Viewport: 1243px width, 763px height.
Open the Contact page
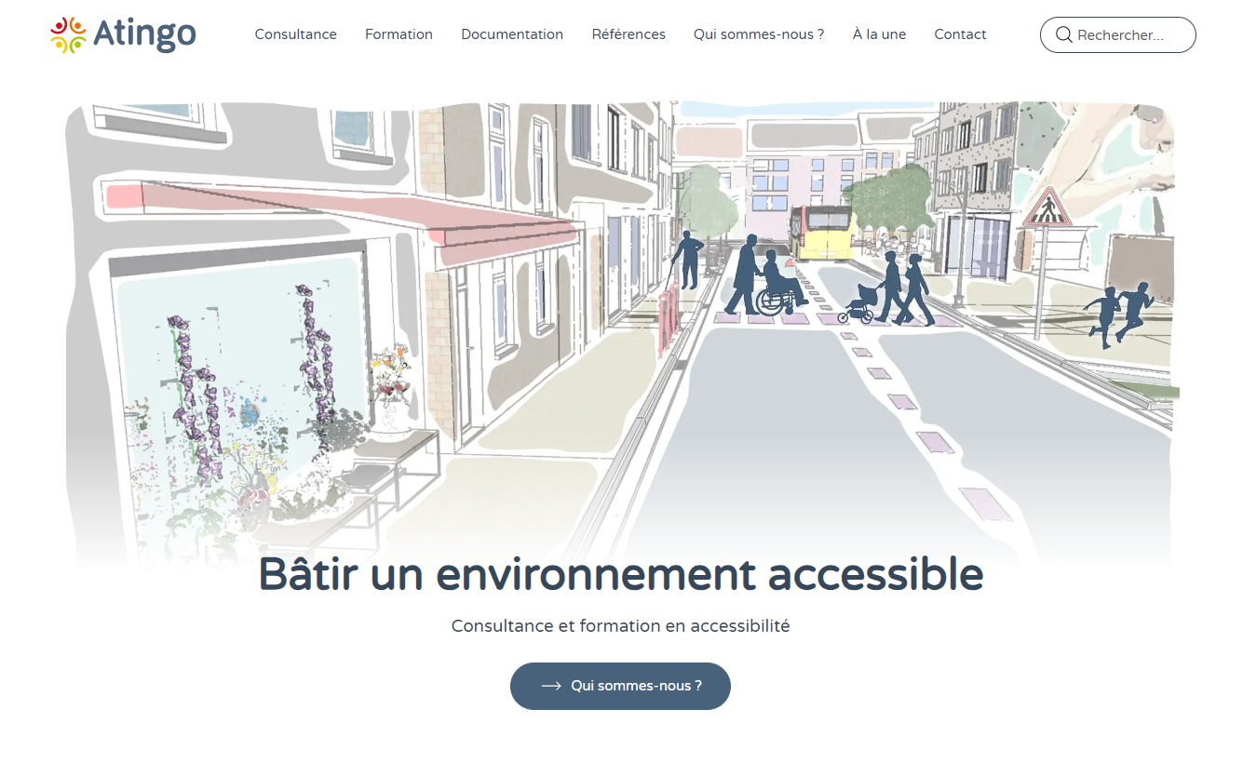pos(960,34)
